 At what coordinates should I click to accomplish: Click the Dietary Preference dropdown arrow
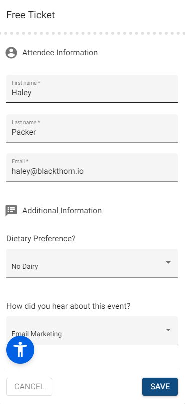168,262
